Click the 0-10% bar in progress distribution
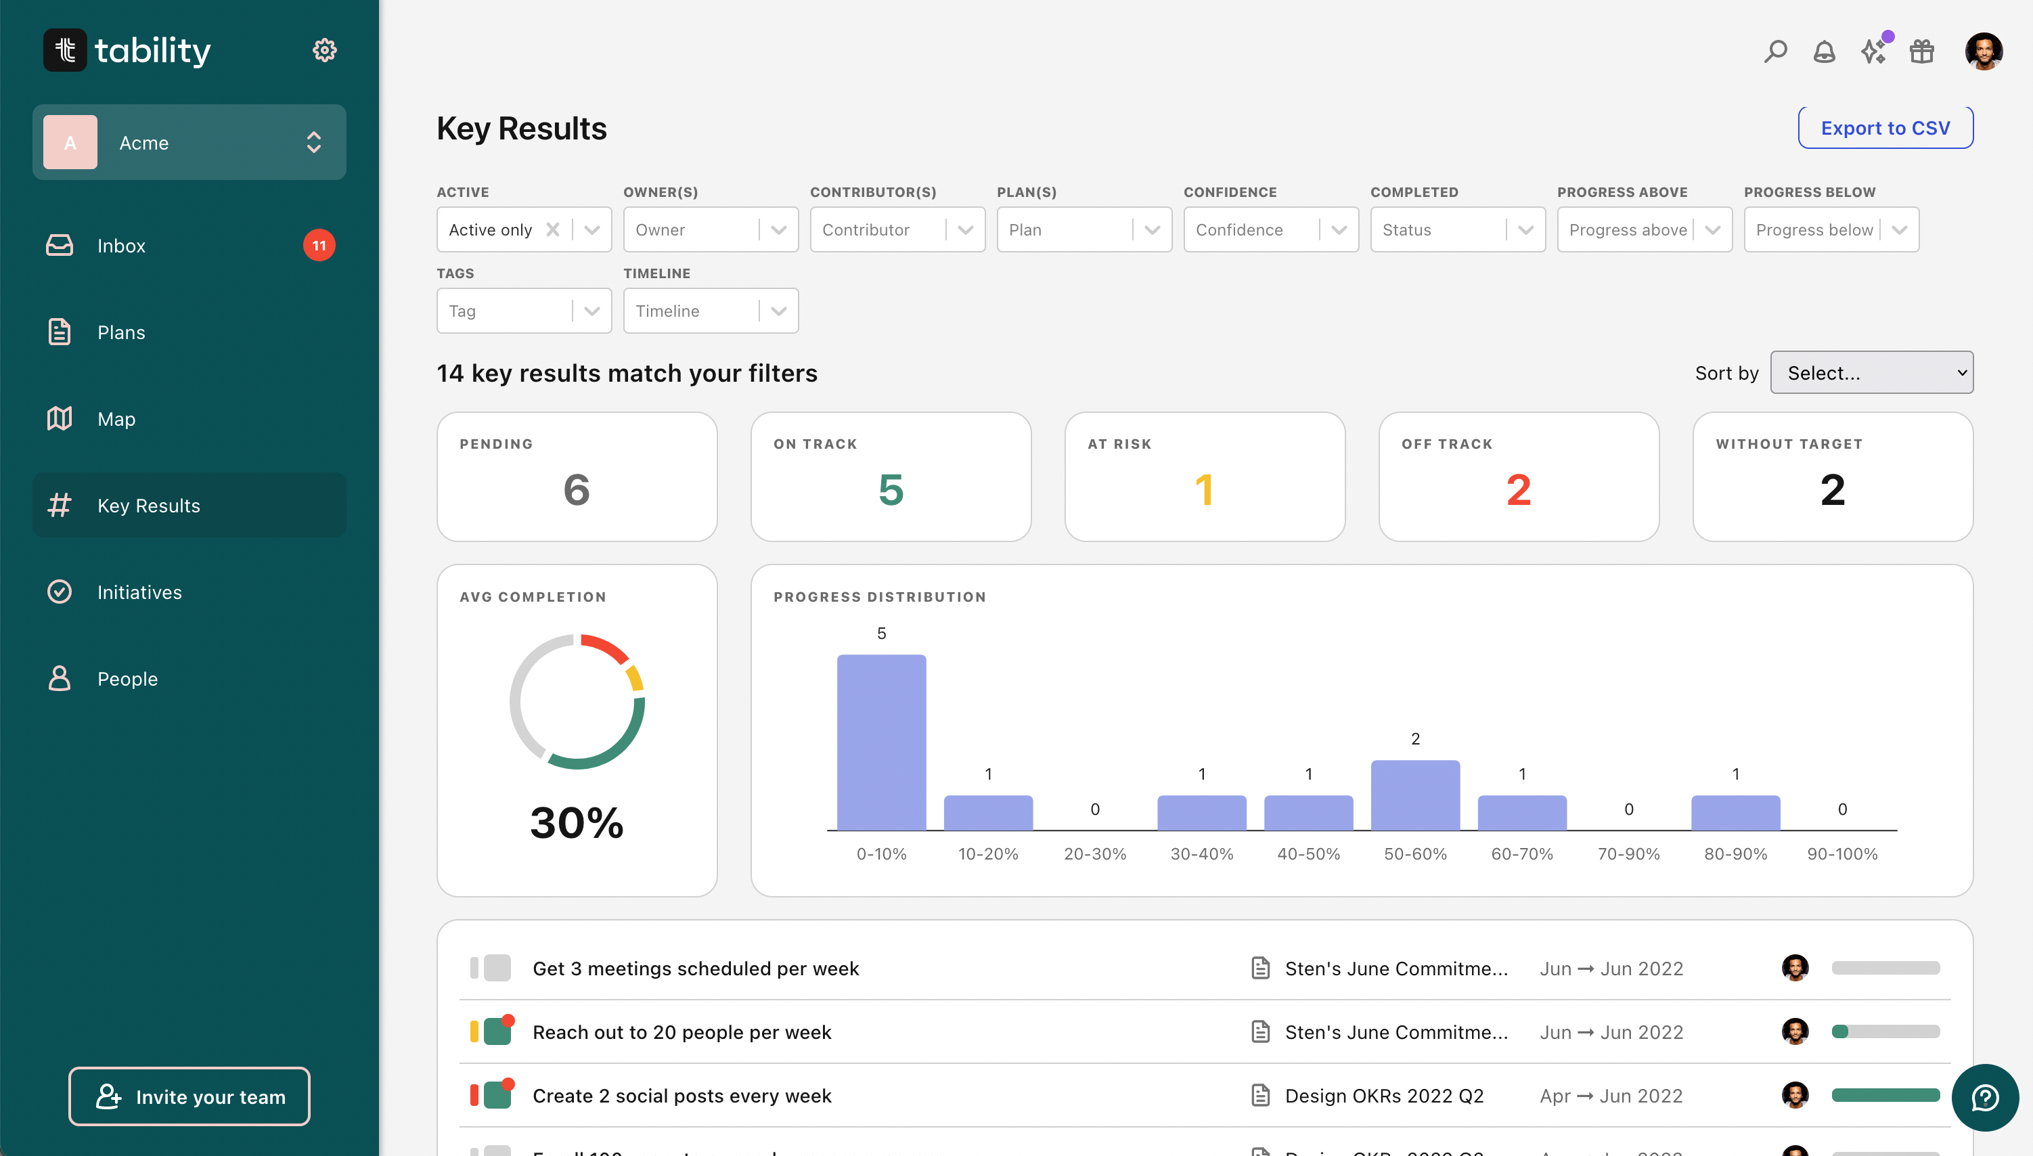Screen dimensions: 2033x1156 click(x=881, y=742)
